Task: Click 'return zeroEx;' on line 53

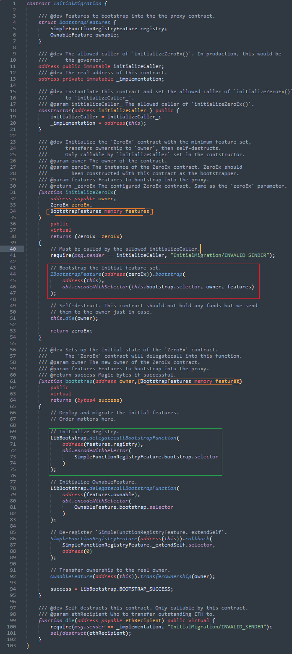Action: click(x=71, y=331)
